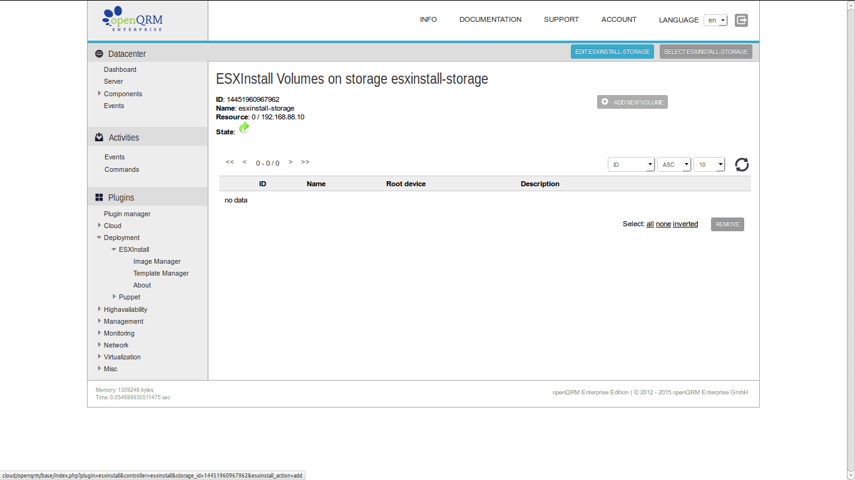Image resolution: width=855 pixels, height=480 pixels.
Task: Click the storage ID value 14451960967962
Action: tap(252, 99)
